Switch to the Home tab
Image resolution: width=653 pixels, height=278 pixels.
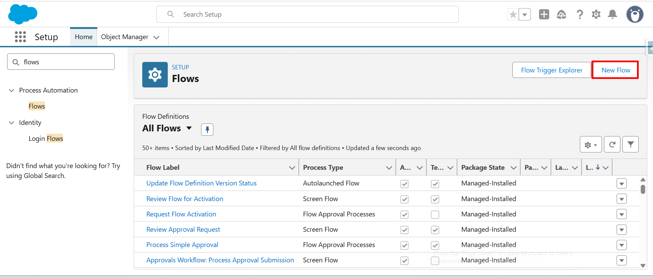coord(84,37)
